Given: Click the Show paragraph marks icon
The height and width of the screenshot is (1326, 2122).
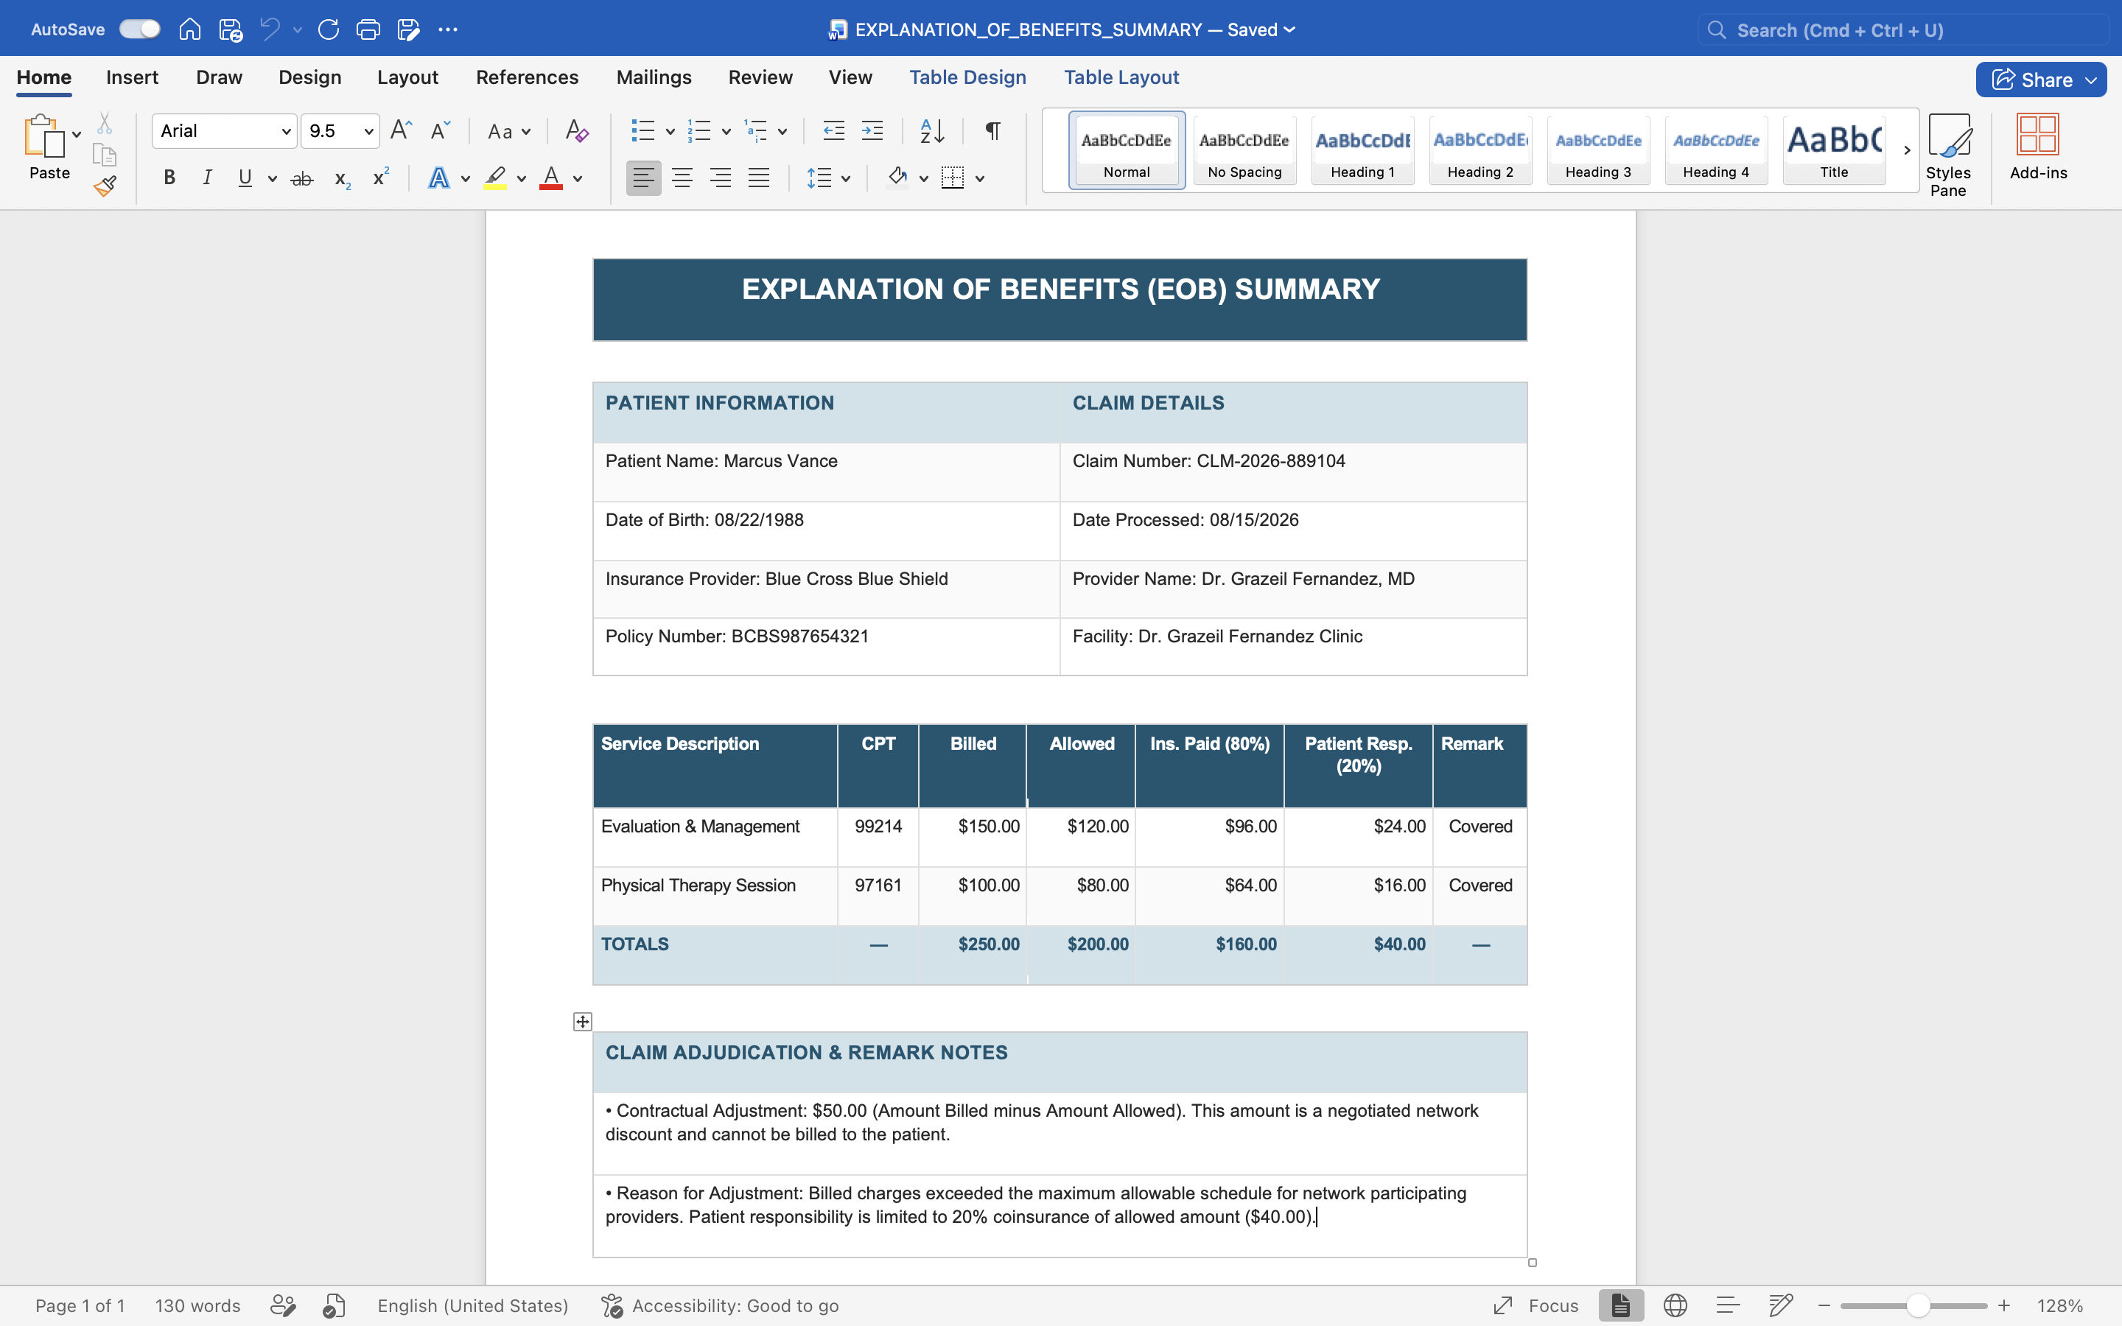Looking at the screenshot, I should click(x=992, y=130).
